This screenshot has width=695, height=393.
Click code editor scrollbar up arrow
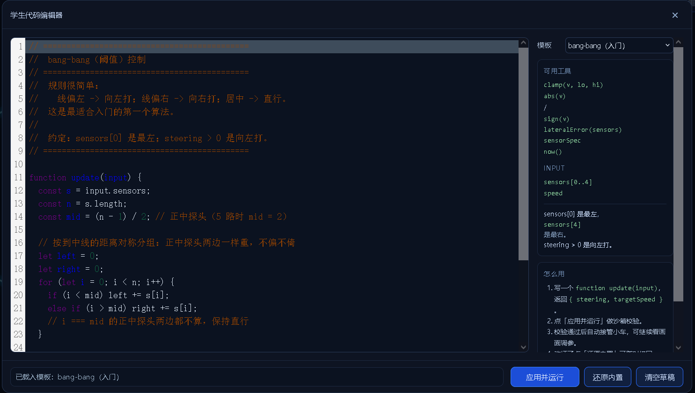(x=523, y=43)
